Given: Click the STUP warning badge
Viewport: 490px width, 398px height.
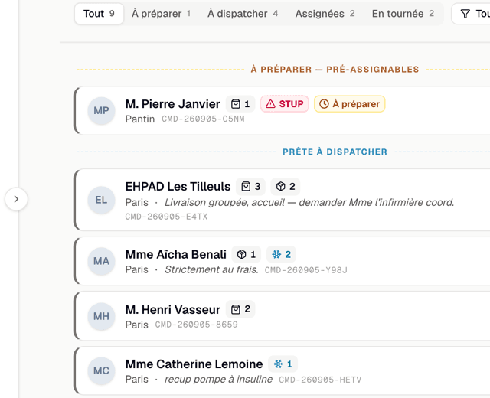Looking at the screenshot, I should (284, 104).
